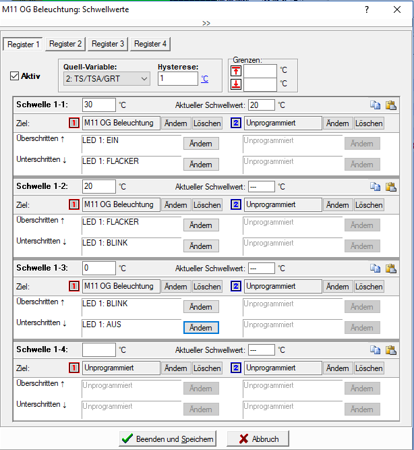Screen dimensions: 414x450
Task: Click the upper limit arrow icon in Grenzen
Action: [236, 70]
